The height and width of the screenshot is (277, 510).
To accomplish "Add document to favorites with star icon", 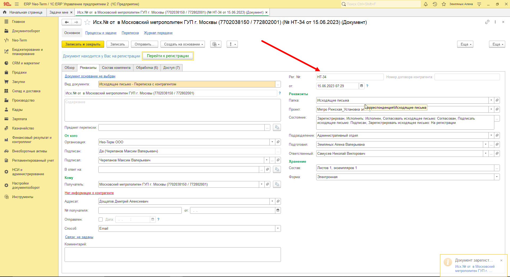I will 87,22.
